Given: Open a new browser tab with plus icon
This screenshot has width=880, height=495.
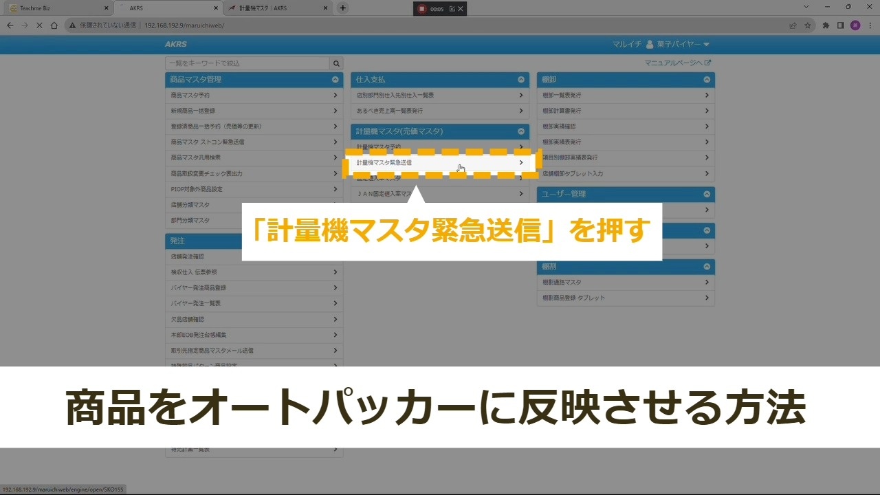Looking at the screenshot, I should click(343, 8).
